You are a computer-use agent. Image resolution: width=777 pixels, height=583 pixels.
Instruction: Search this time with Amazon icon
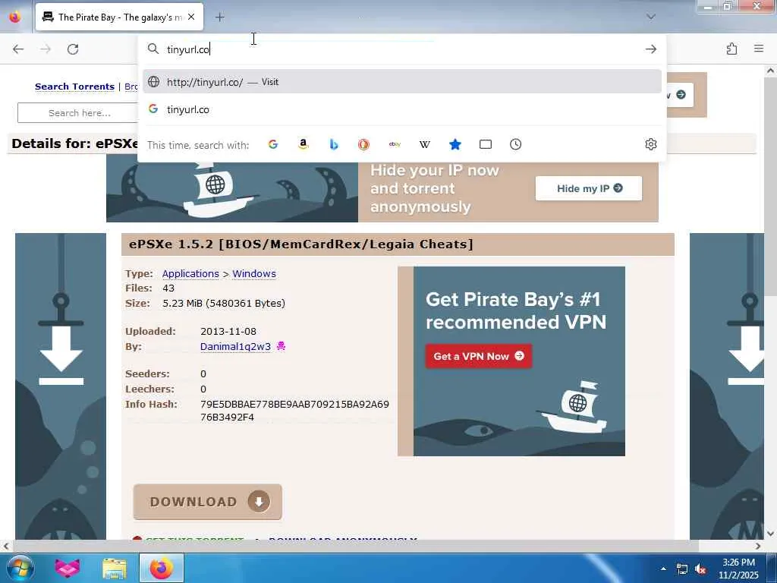(x=304, y=144)
